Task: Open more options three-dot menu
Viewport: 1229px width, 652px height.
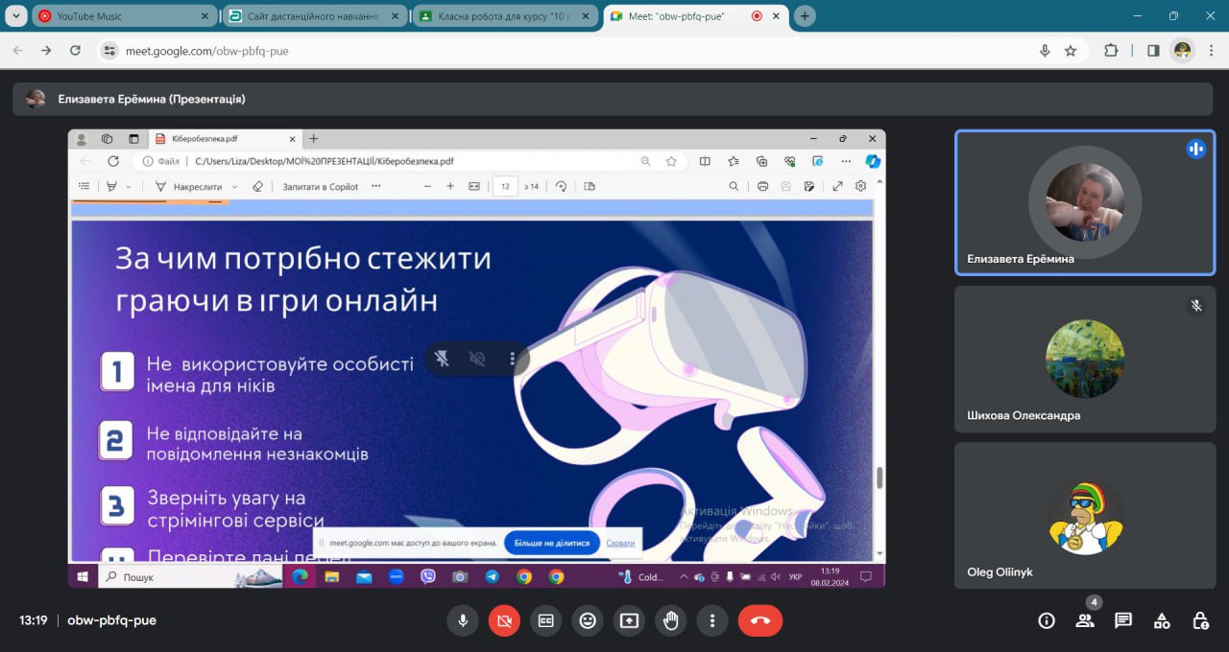Action: coord(711,620)
